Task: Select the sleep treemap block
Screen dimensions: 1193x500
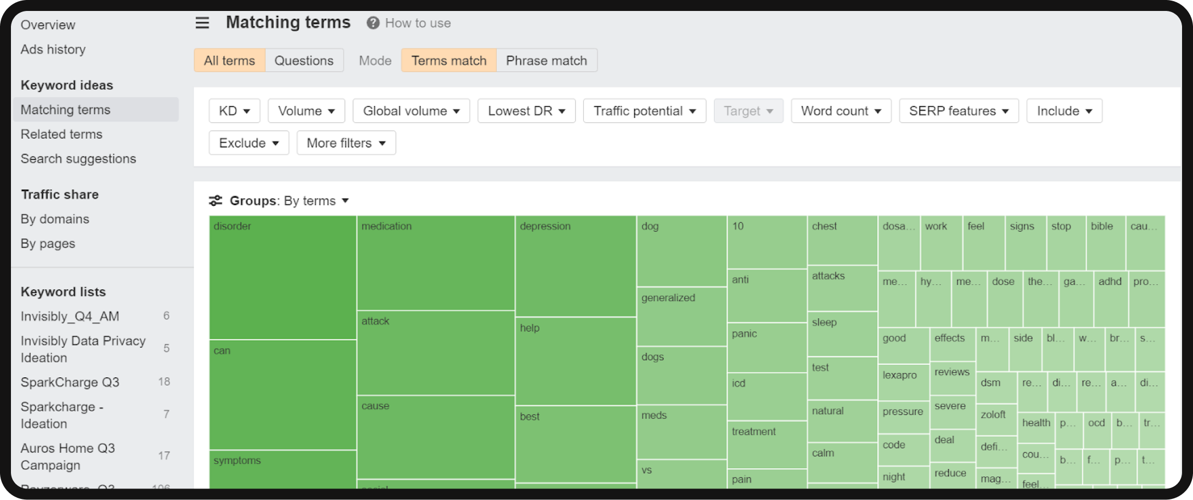Action: [843, 334]
